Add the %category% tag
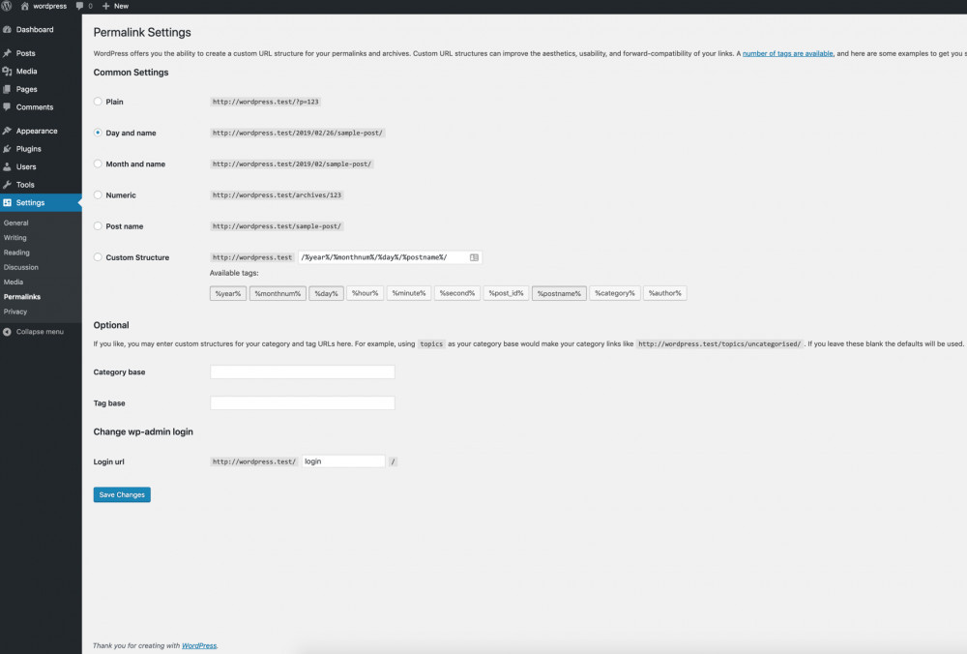The image size is (967, 654). tap(615, 293)
